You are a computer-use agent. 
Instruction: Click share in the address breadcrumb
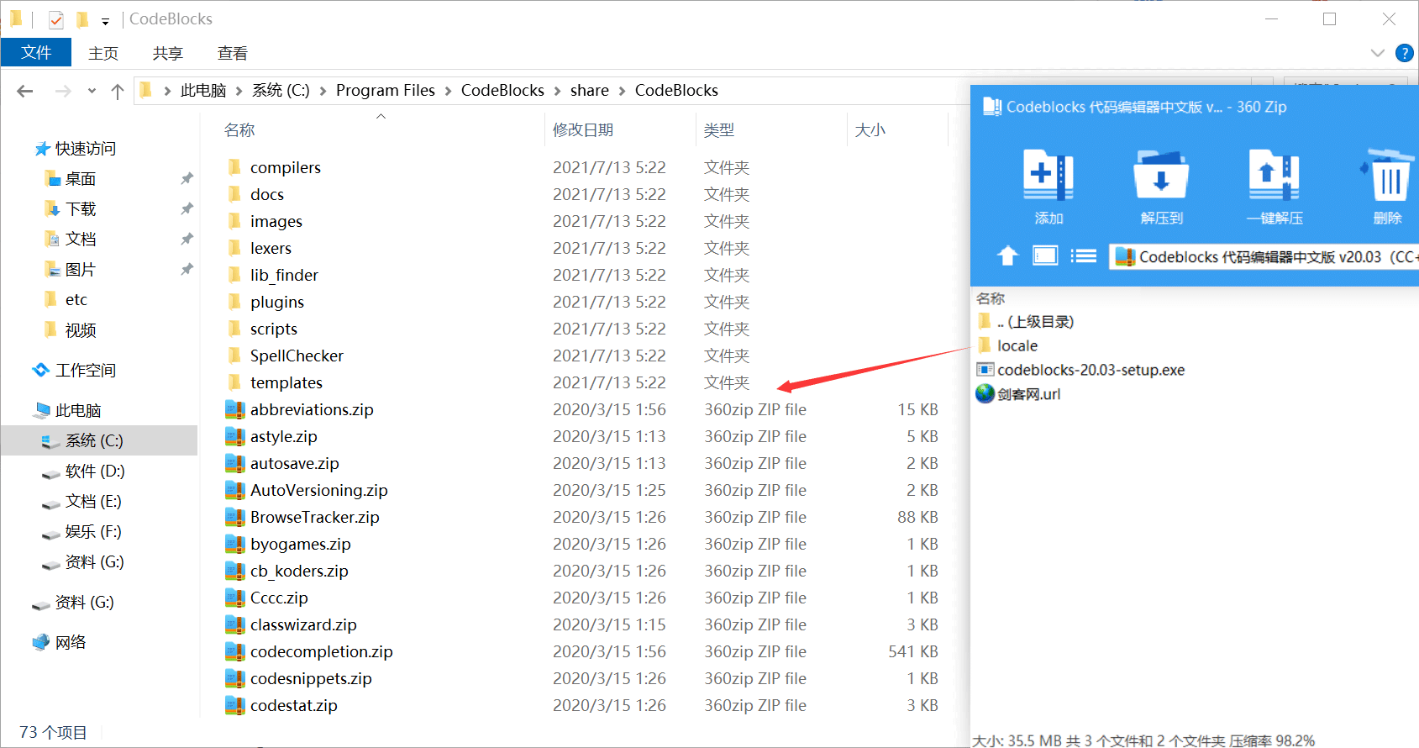(590, 91)
